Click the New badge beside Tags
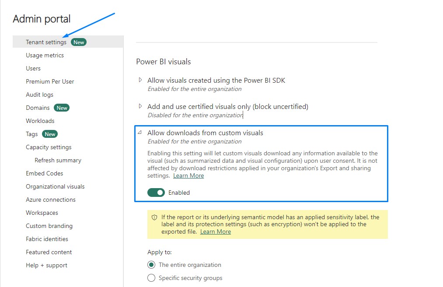 tap(50, 134)
